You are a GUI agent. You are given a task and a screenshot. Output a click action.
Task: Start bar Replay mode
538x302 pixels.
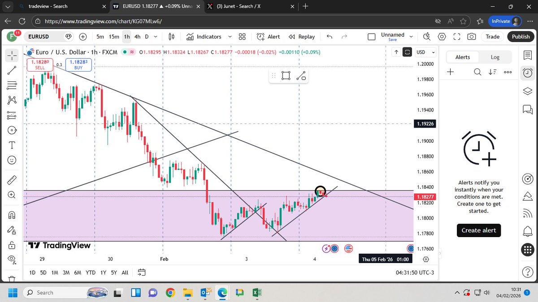pos(301,37)
